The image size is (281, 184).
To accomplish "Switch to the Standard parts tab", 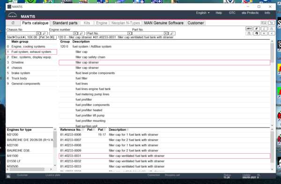I will (x=65, y=23).
